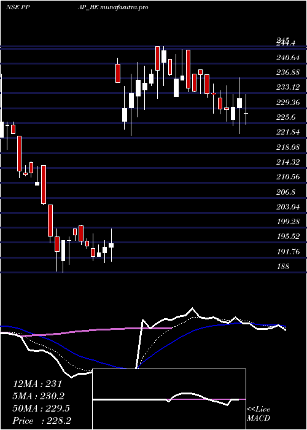The image size is (307, 430).
Task: Click the 236.88 price axis label
Action: (287, 72)
